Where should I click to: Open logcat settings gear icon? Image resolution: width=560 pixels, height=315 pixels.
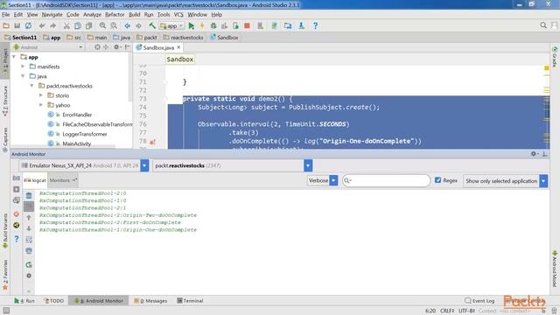click(29, 276)
